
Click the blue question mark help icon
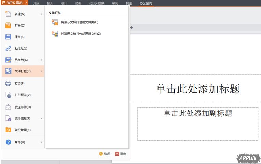(x=8, y=142)
